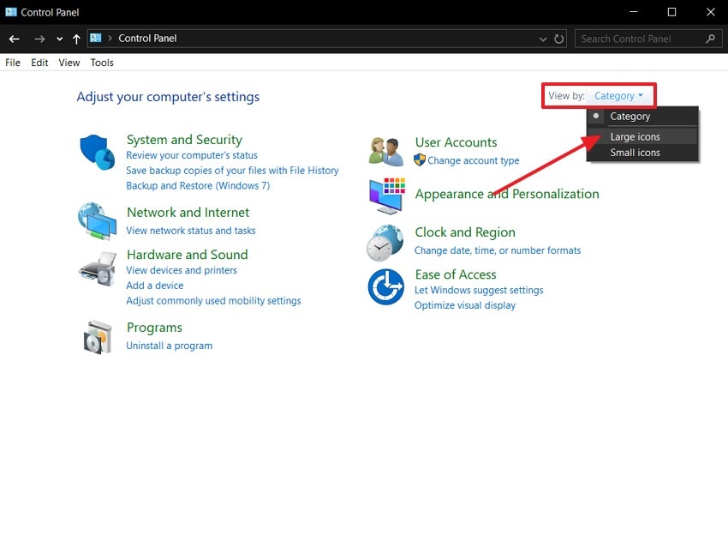728x554 pixels.
Task: Click the System and Security shield icon
Action: pos(97,152)
